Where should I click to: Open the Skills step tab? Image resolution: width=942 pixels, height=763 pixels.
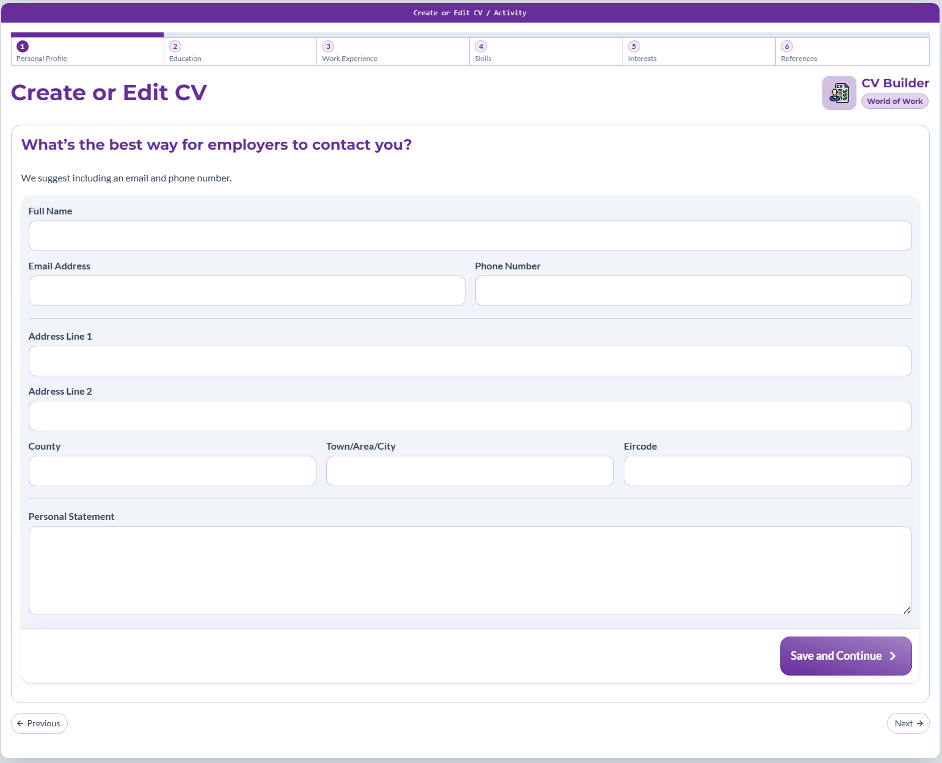[x=546, y=52]
